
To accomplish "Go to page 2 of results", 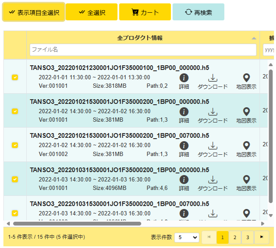I will point(235,237).
